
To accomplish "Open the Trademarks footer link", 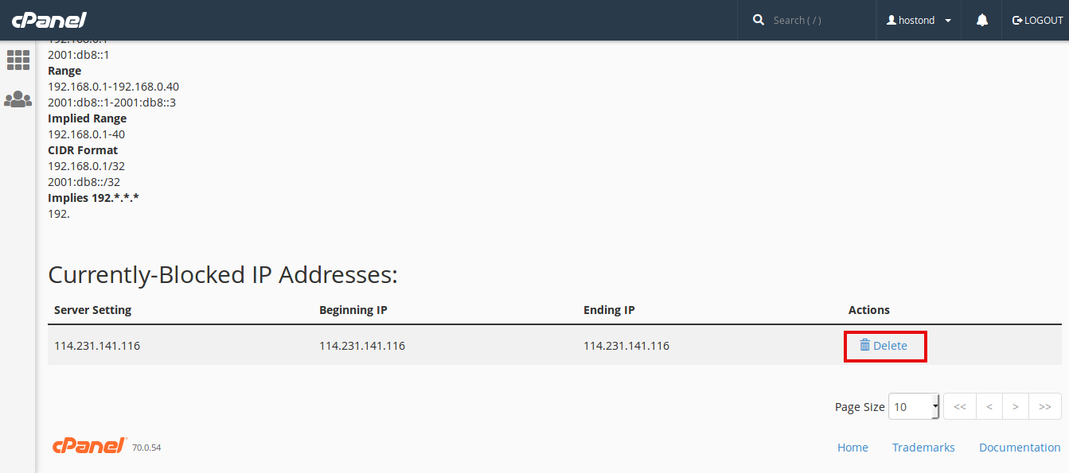I will click(x=923, y=448).
